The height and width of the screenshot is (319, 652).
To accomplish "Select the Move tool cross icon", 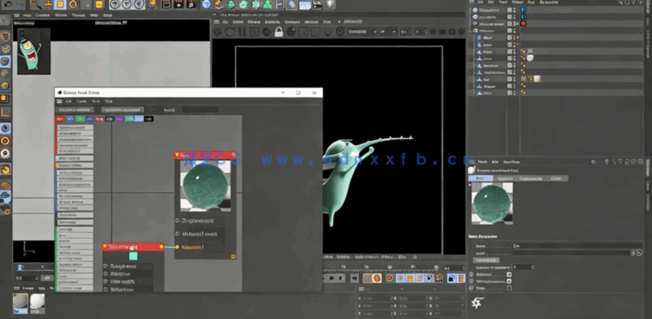I will 49,4.
